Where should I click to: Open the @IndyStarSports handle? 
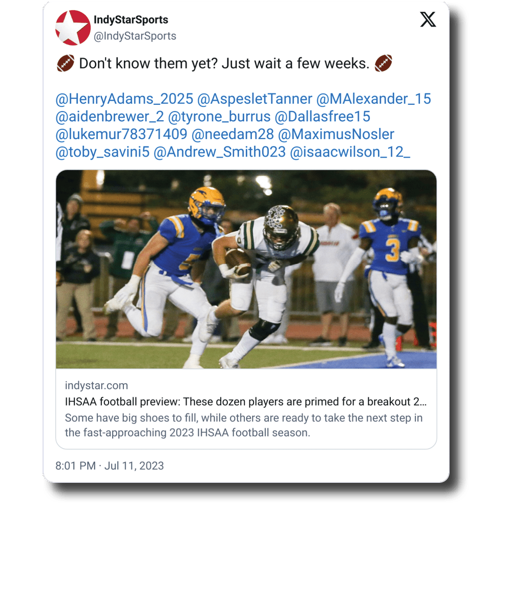[135, 36]
